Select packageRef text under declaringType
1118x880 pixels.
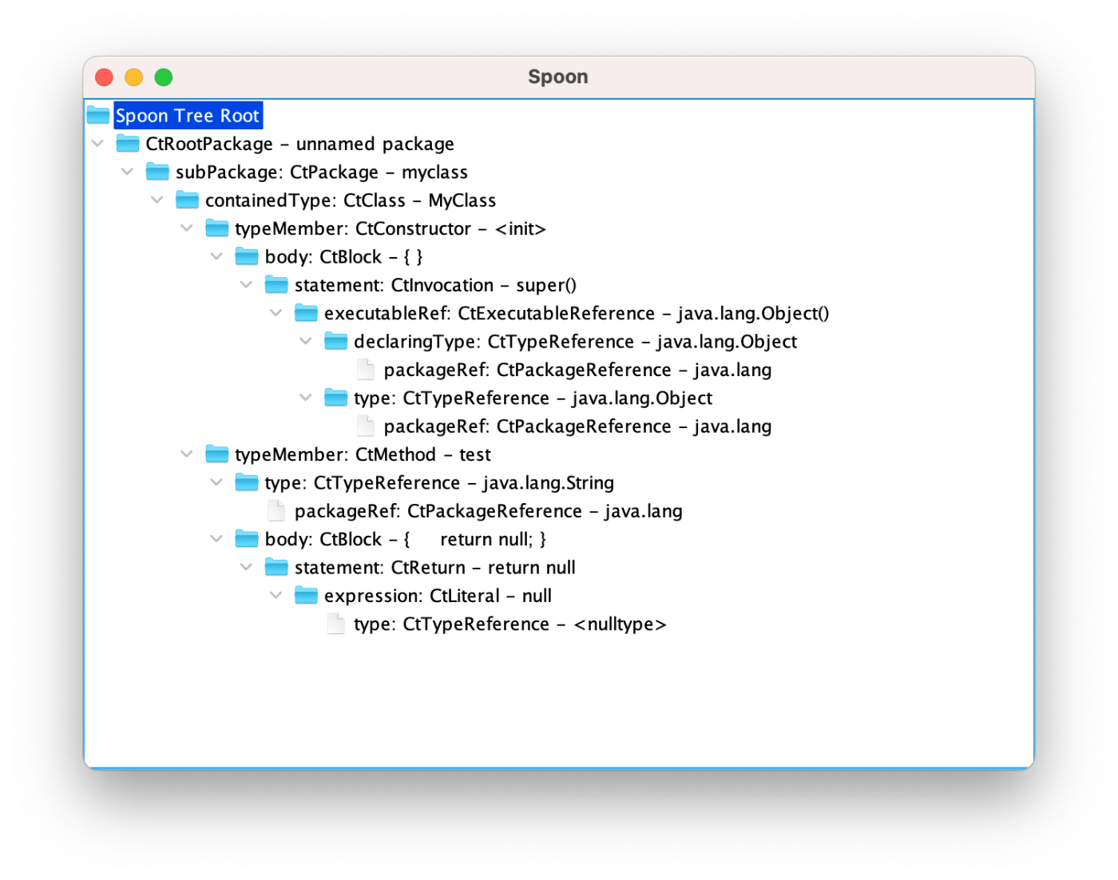(577, 370)
